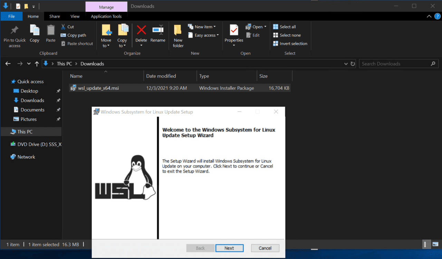Open the Application Tools tab
This screenshot has width=442, height=259.
click(x=106, y=16)
